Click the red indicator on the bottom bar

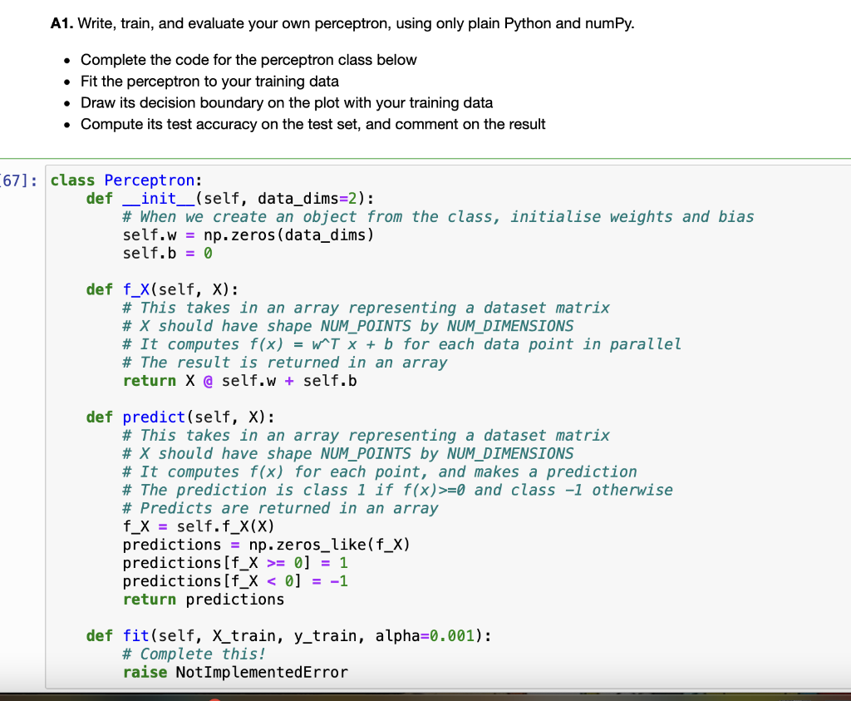pyautogui.click(x=215, y=699)
